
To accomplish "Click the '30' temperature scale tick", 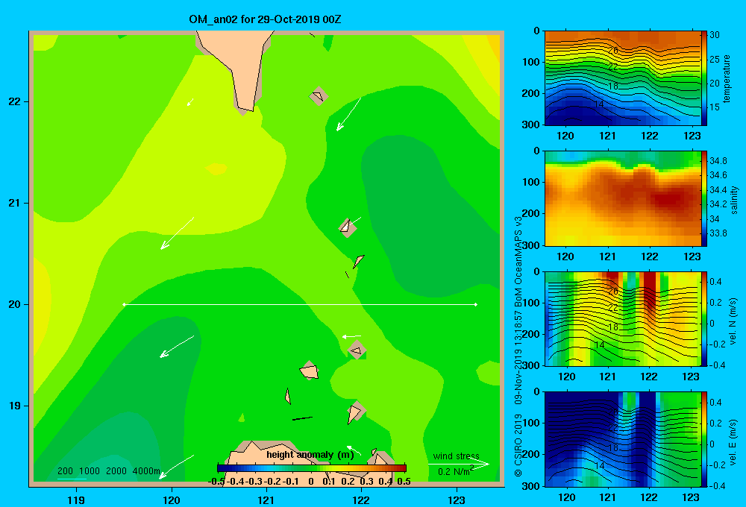I will coord(715,35).
